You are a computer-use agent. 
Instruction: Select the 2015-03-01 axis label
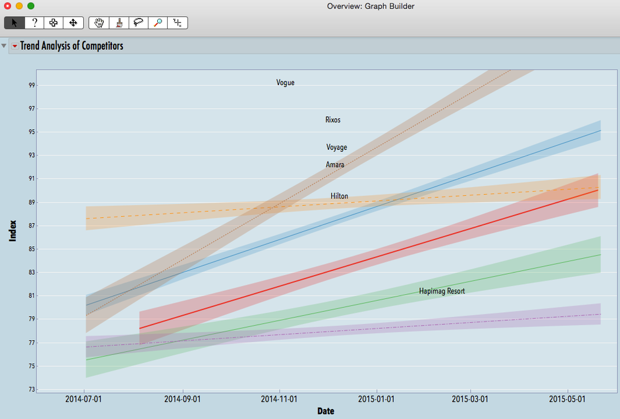point(470,399)
